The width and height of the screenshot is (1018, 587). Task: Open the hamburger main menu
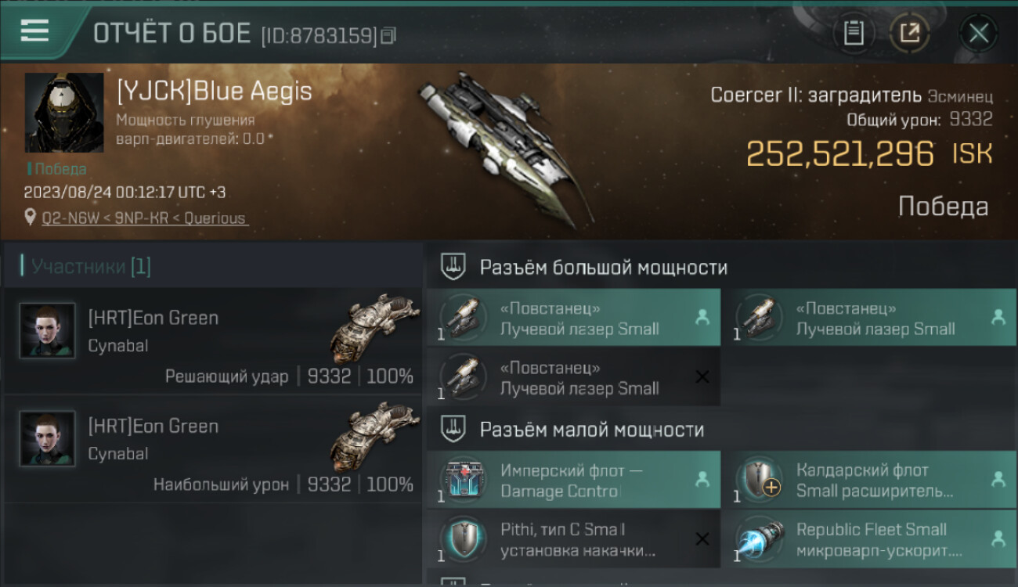point(35,31)
